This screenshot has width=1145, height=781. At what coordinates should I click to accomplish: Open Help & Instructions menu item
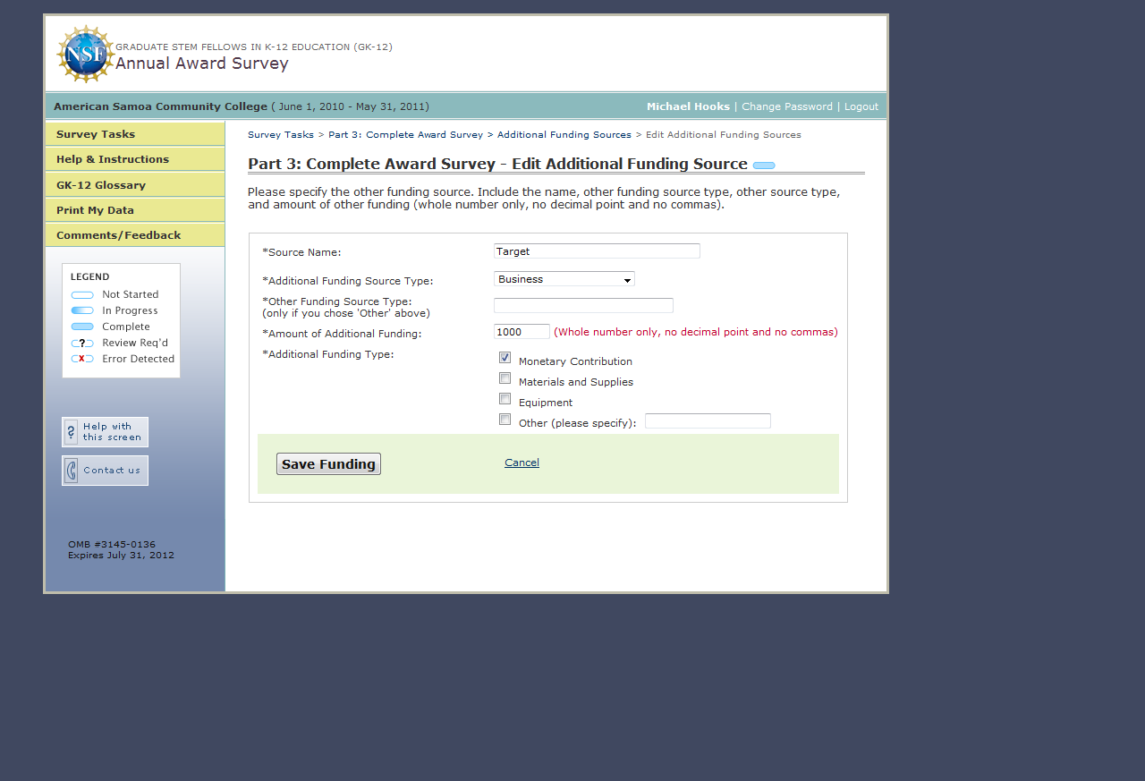pyautogui.click(x=135, y=159)
